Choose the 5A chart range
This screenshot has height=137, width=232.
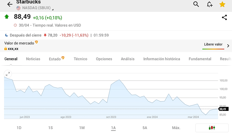[x=145, y=128]
